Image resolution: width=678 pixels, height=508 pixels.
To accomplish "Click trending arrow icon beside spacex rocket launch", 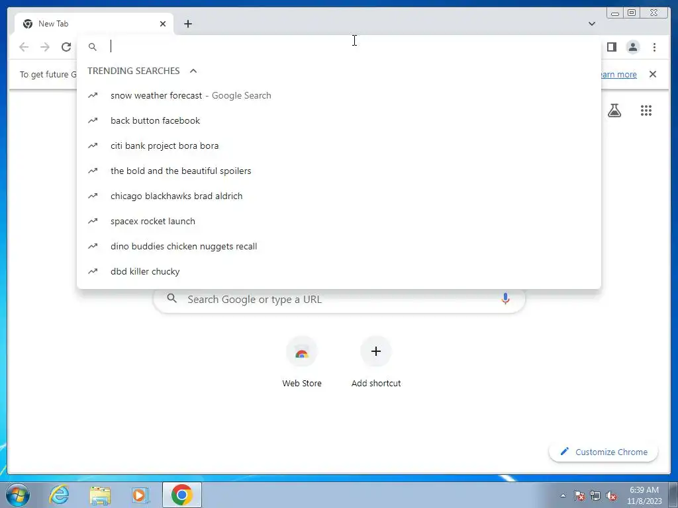I will coord(93,221).
